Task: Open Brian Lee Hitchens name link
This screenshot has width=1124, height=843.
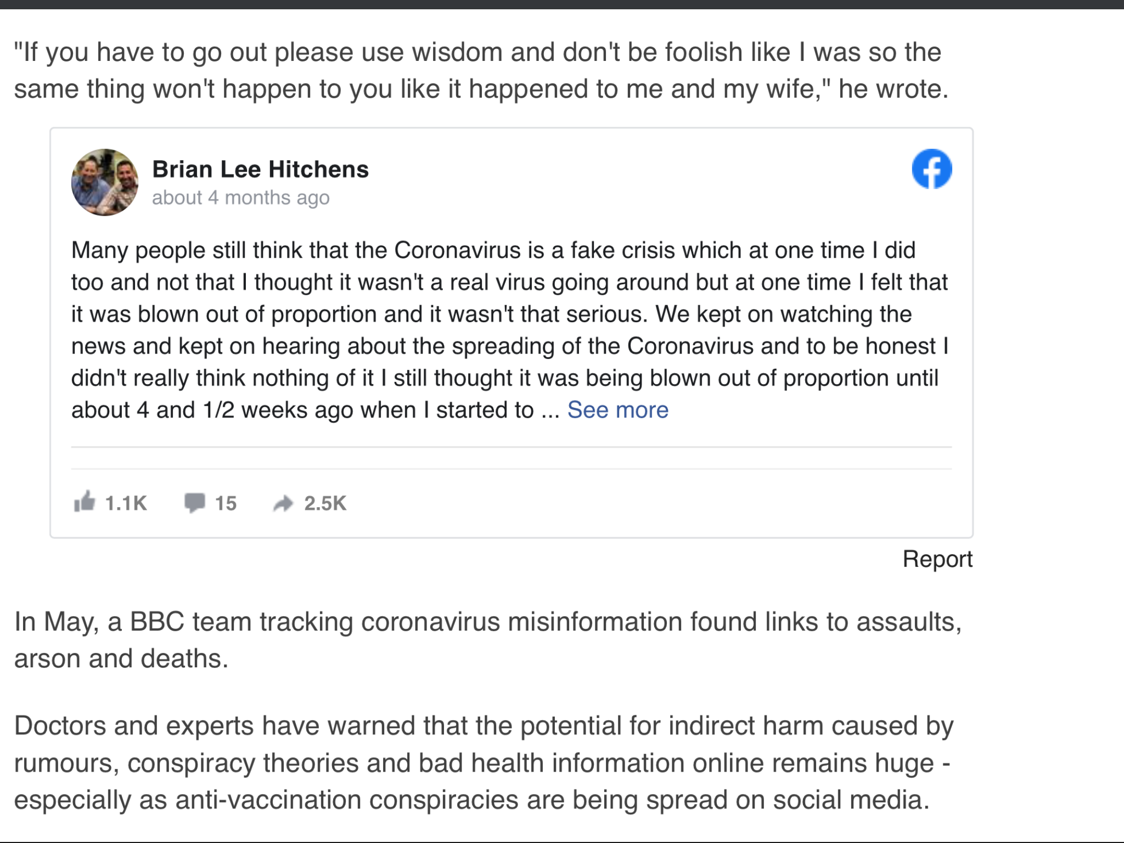Action: pyautogui.click(x=260, y=169)
